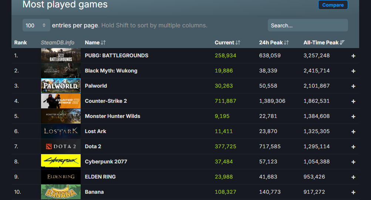Select 24h peak value 1,389,306
This screenshot has height=200, width=371.
coord(272,101)
